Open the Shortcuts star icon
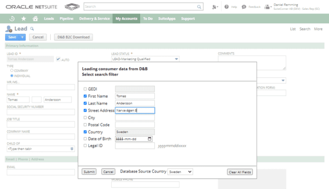The height and width of the screenshot is (189, 329). tap(24, 19)
